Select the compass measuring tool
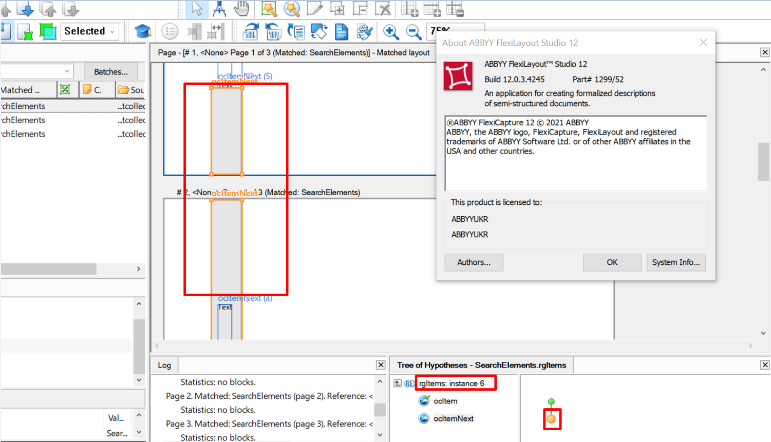 coord(219,9)
